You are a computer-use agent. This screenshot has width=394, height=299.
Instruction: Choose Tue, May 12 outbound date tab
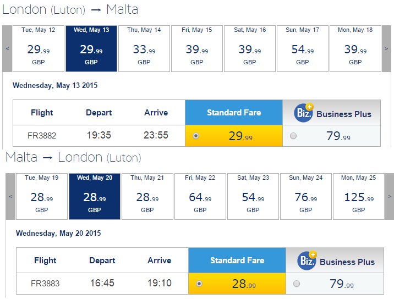pos(38,48)
